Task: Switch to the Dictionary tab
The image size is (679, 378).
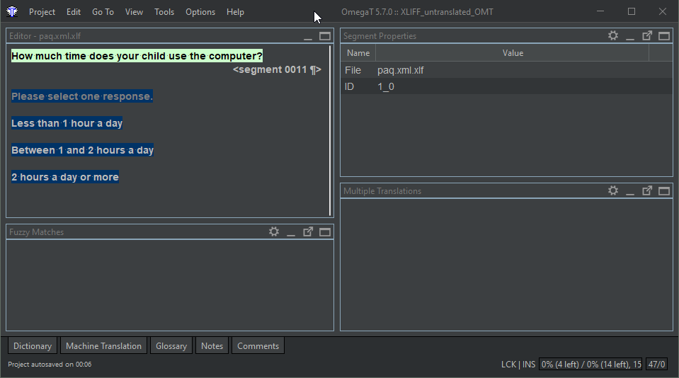Action: (x=33, y=346)
